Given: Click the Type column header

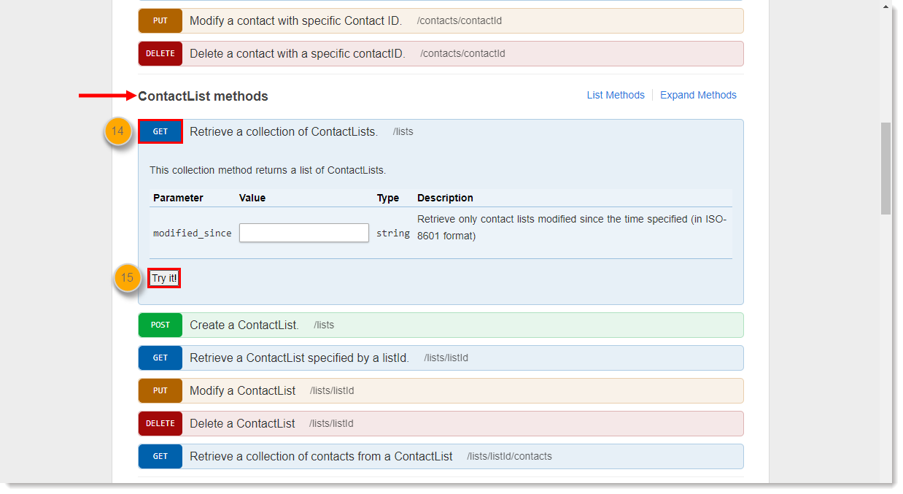Looking at the screenshot, I should pos(388,198).
